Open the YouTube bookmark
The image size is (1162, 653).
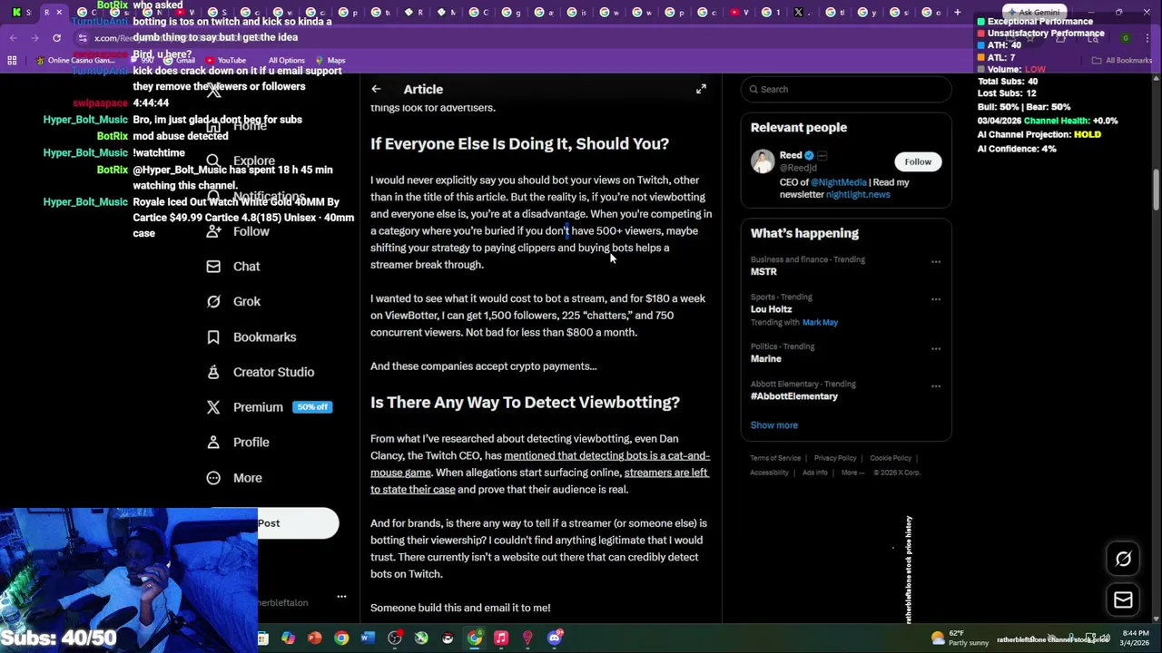click(x=224, y=60)
